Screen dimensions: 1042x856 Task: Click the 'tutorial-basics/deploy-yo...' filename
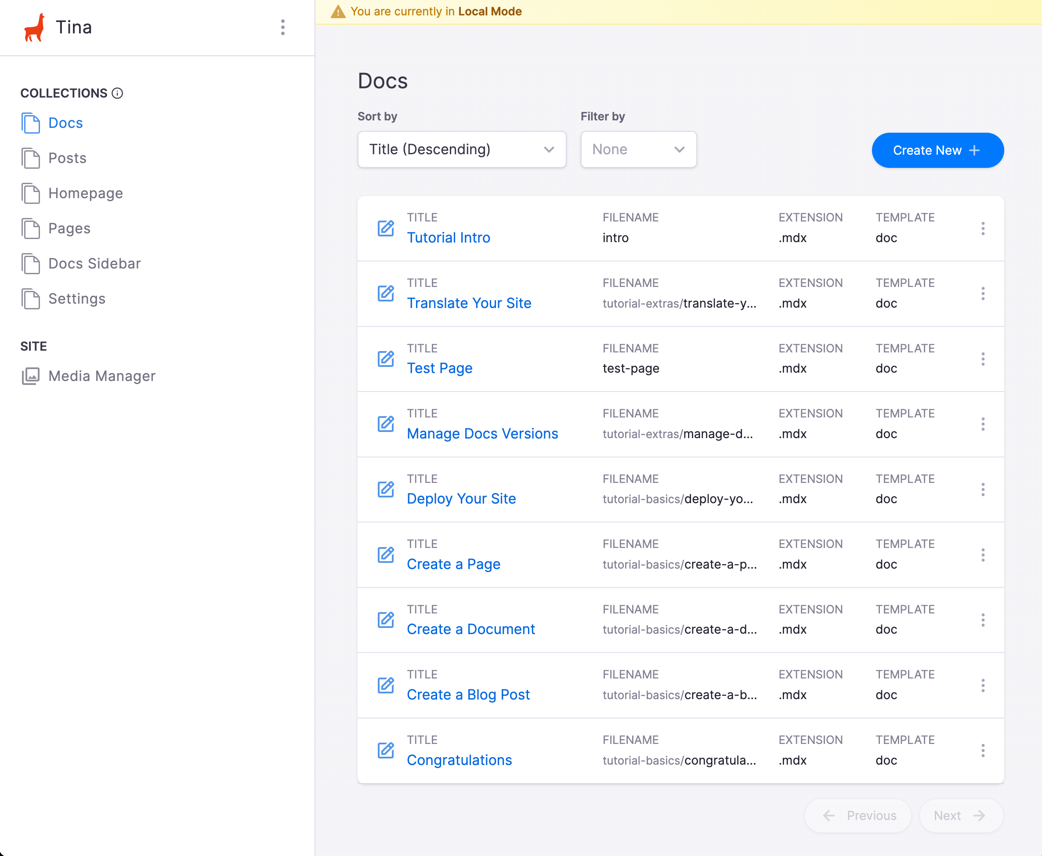[x=678, y=499]
